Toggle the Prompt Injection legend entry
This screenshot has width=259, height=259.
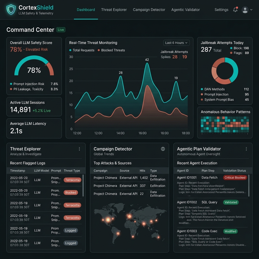(x=214, y=94)
